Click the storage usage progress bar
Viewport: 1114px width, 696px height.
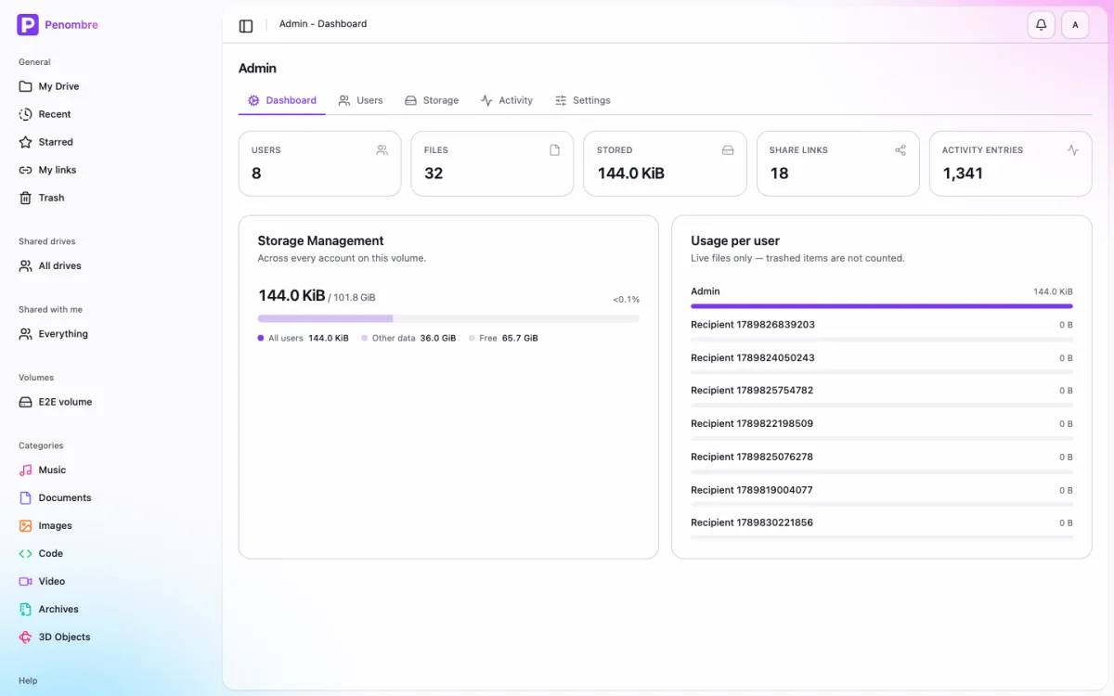(448, 318)
